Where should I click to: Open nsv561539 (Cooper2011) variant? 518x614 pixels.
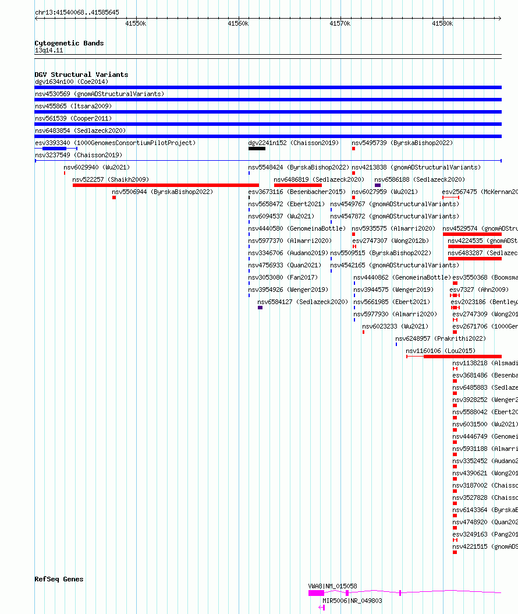point(73,118)
